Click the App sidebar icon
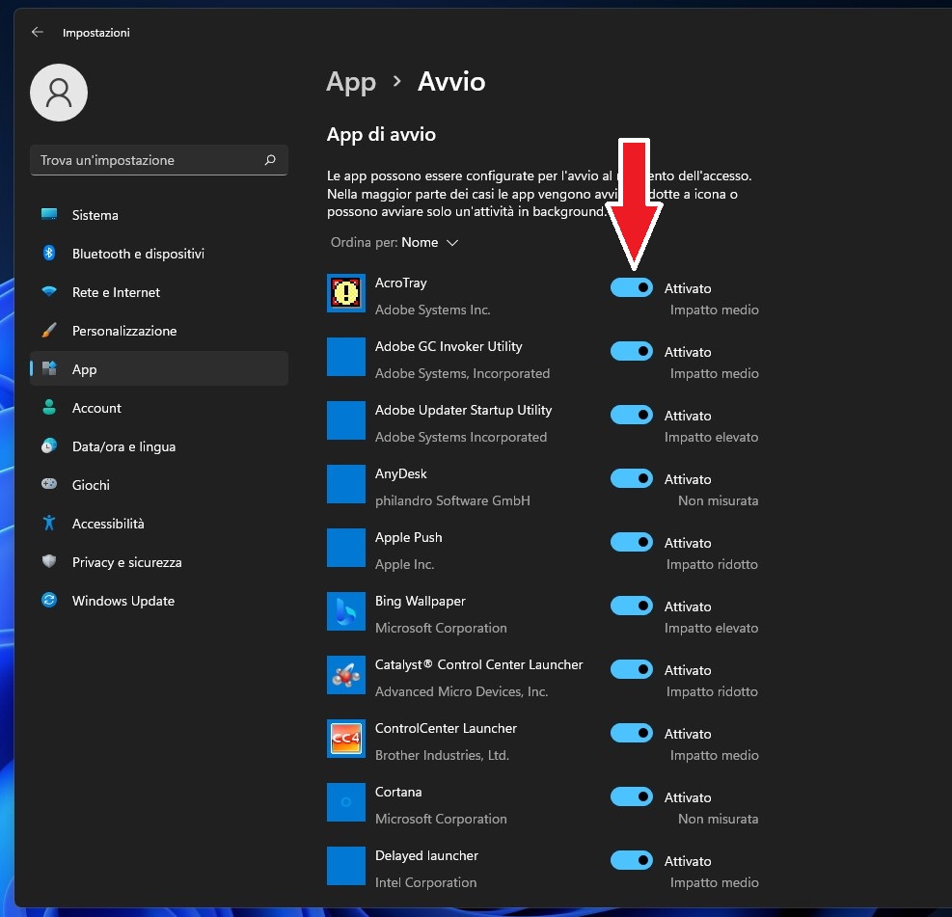952x917 pixels. pos(49,368)
